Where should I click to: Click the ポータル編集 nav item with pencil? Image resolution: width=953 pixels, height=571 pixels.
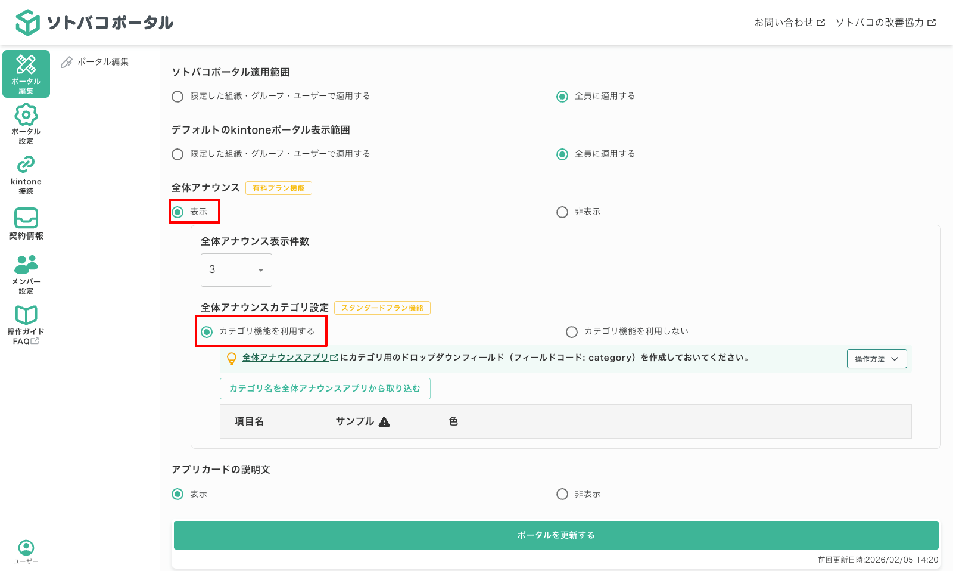(x=99, y=61)
